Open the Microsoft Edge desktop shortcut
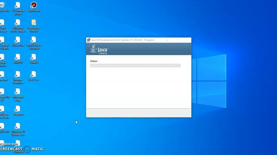 tap(18, 95)
